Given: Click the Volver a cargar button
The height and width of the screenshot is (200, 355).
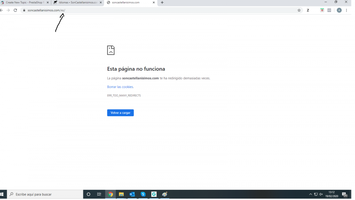Looking at the screenshot, I should tap(120, 113).
